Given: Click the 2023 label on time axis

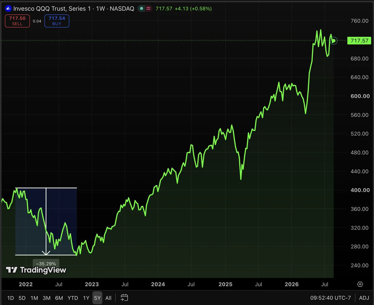Looking at the screenshot, I should (92, 284).
